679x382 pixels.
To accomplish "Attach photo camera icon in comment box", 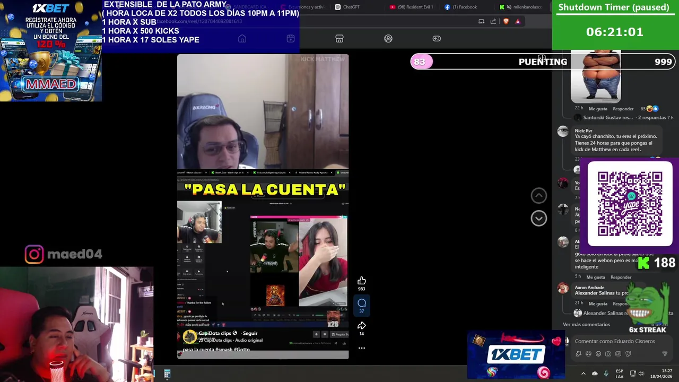I will pyautogui.click(x=608, y=354).
